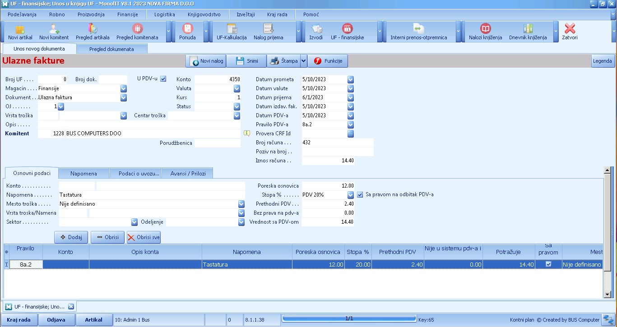Open Pregled artikala from the toolbar
Screen dimensions: 617x327
tap(93, 32)
